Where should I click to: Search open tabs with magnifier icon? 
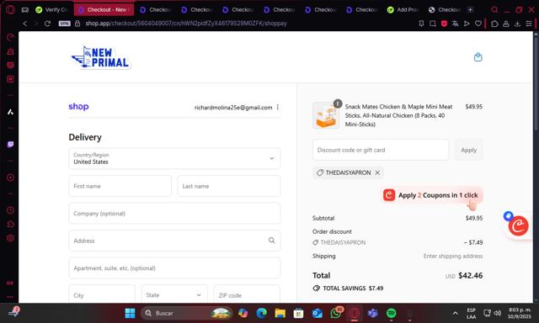(x=494, y=9)
